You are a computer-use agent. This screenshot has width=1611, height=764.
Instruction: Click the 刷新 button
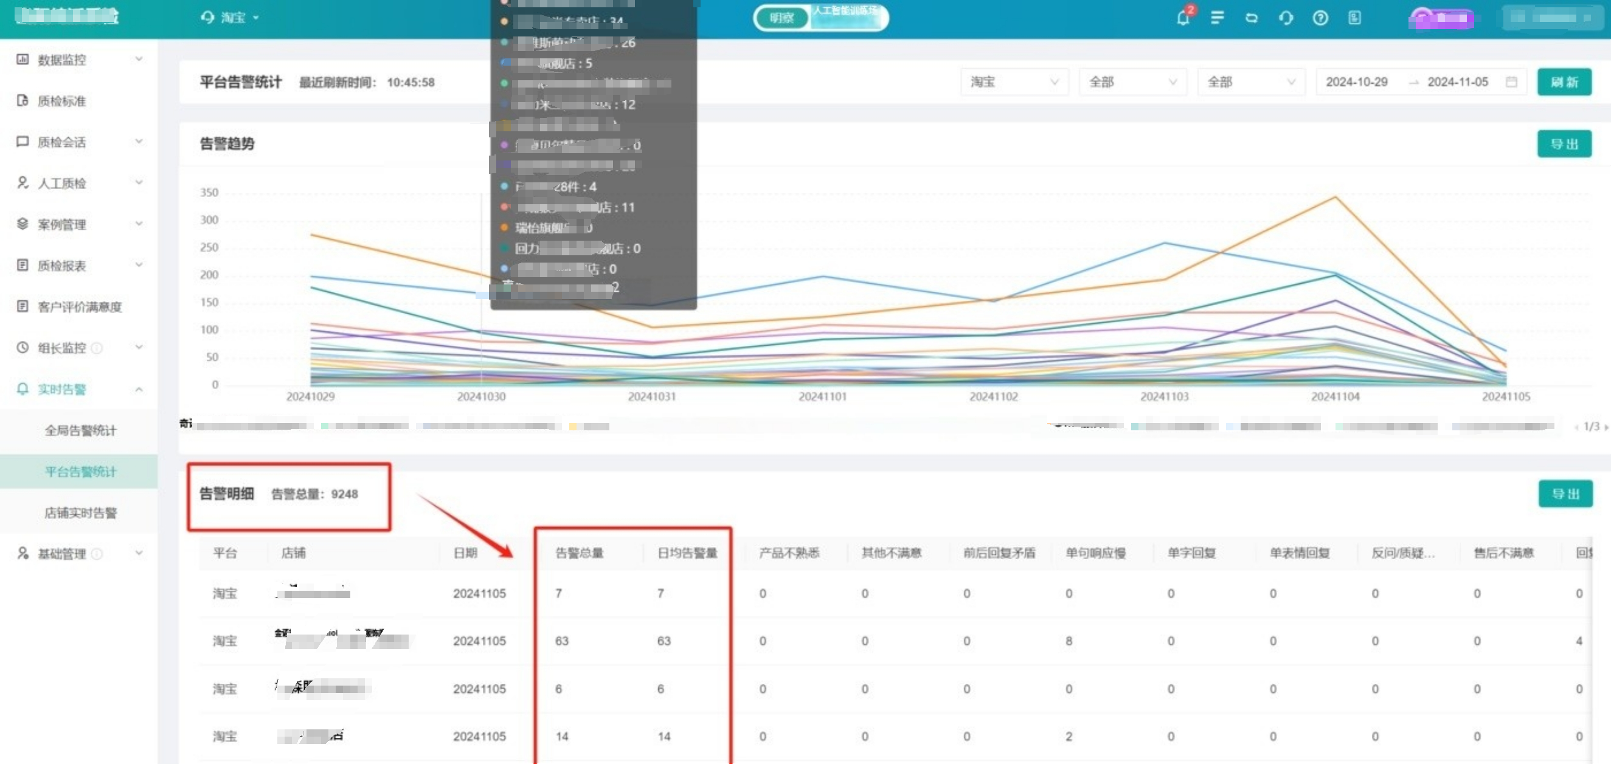1564,82
